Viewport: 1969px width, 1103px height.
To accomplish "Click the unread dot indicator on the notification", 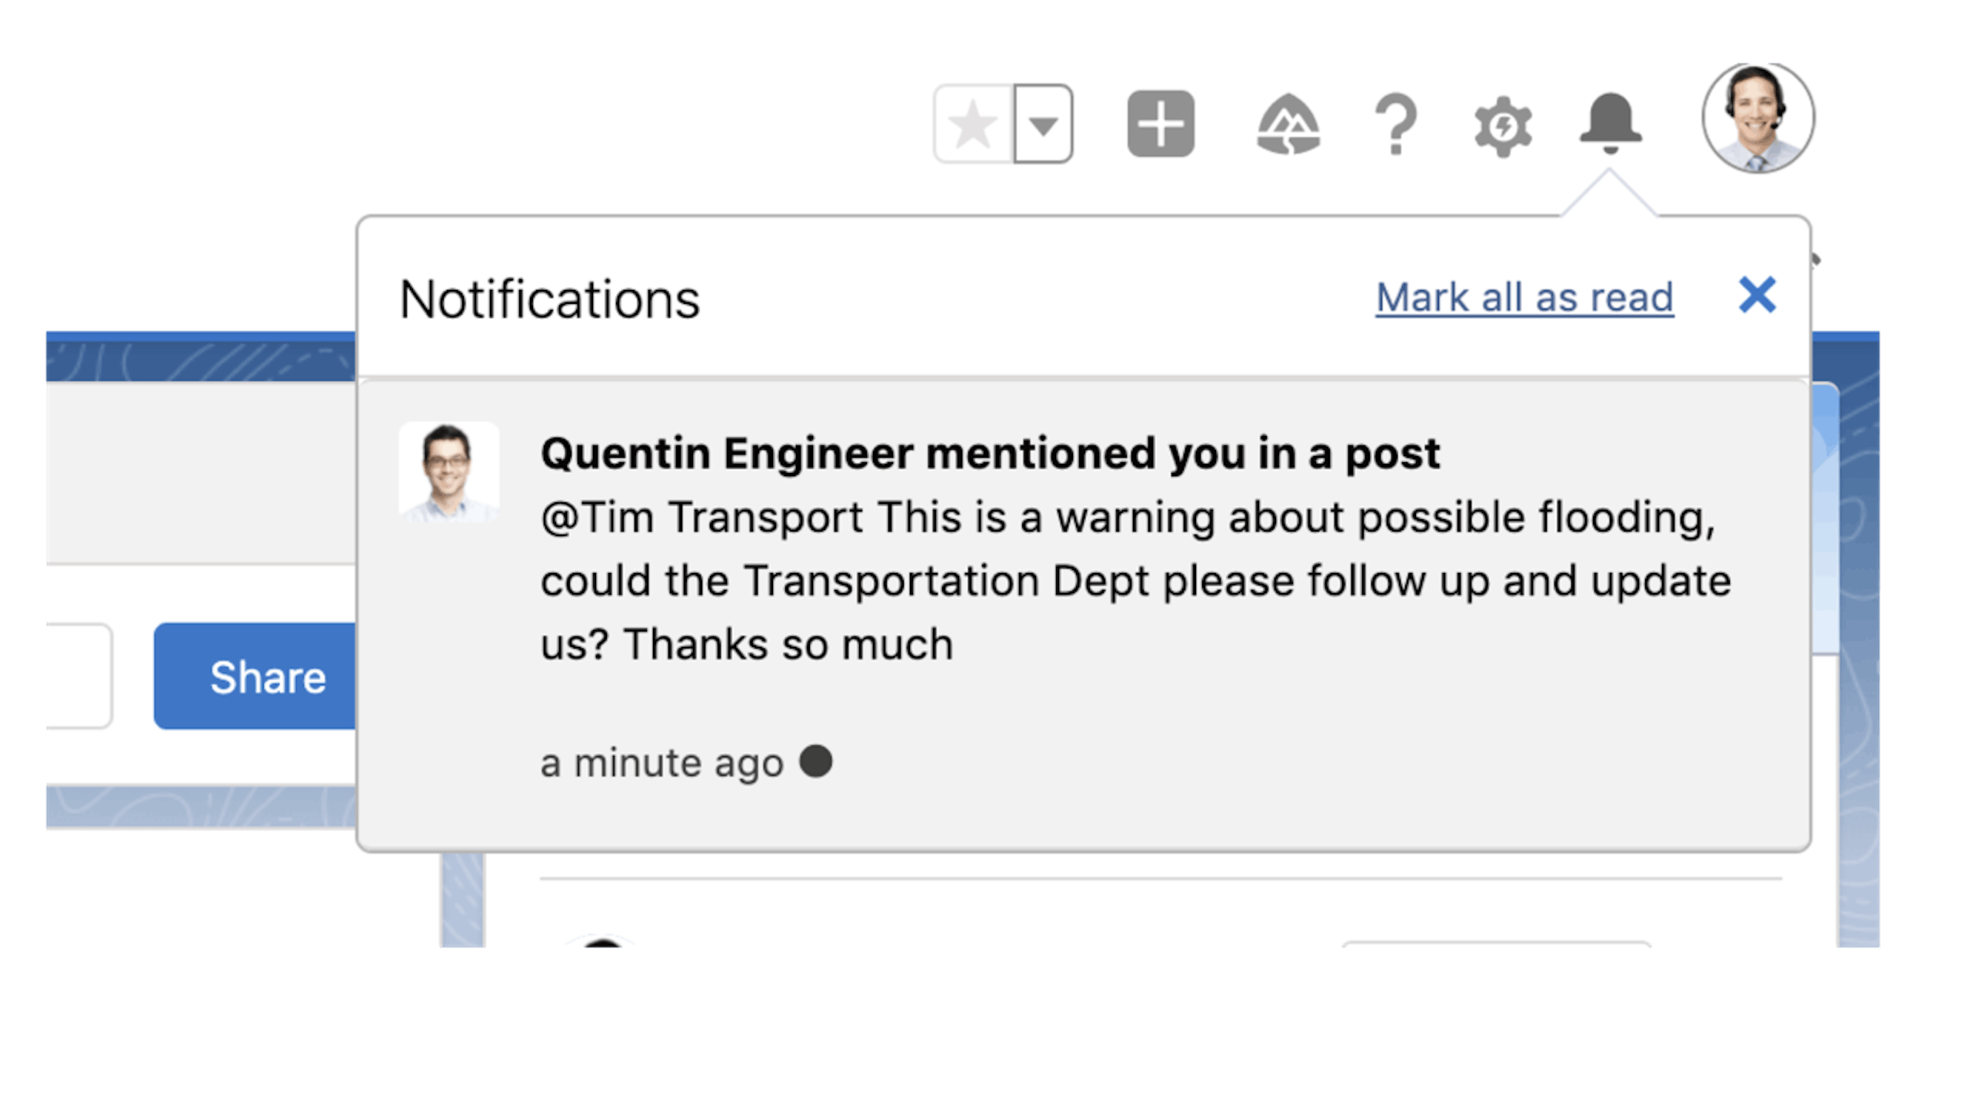I will tap(816, 761).
